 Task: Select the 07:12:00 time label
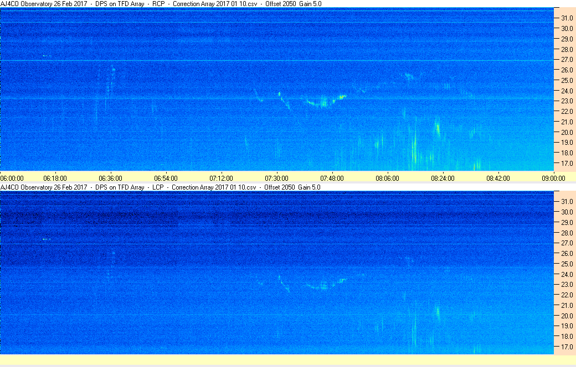(x=221, y=178)
